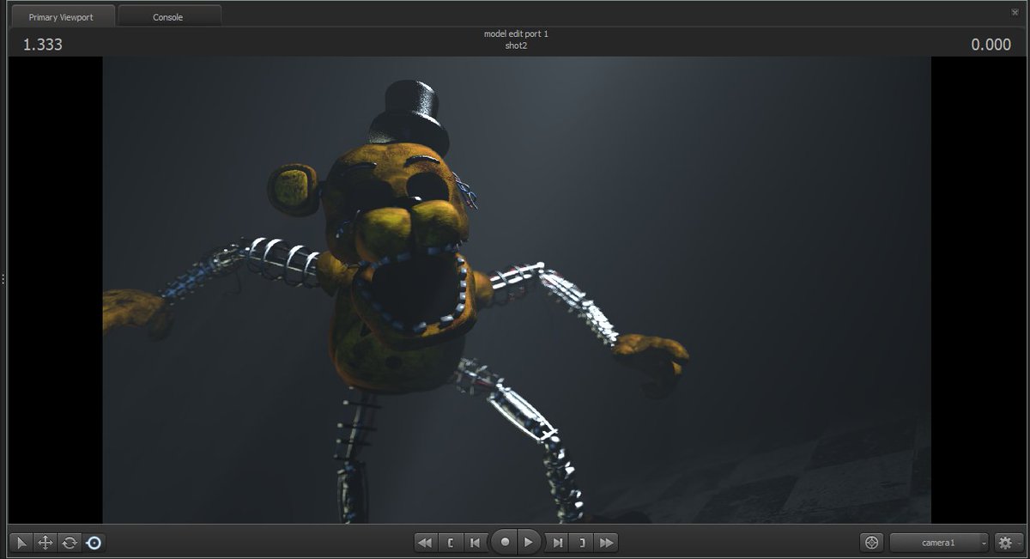The image size is (1030, 559).
Task: Step to the next frame
Action: pos(557,543)
